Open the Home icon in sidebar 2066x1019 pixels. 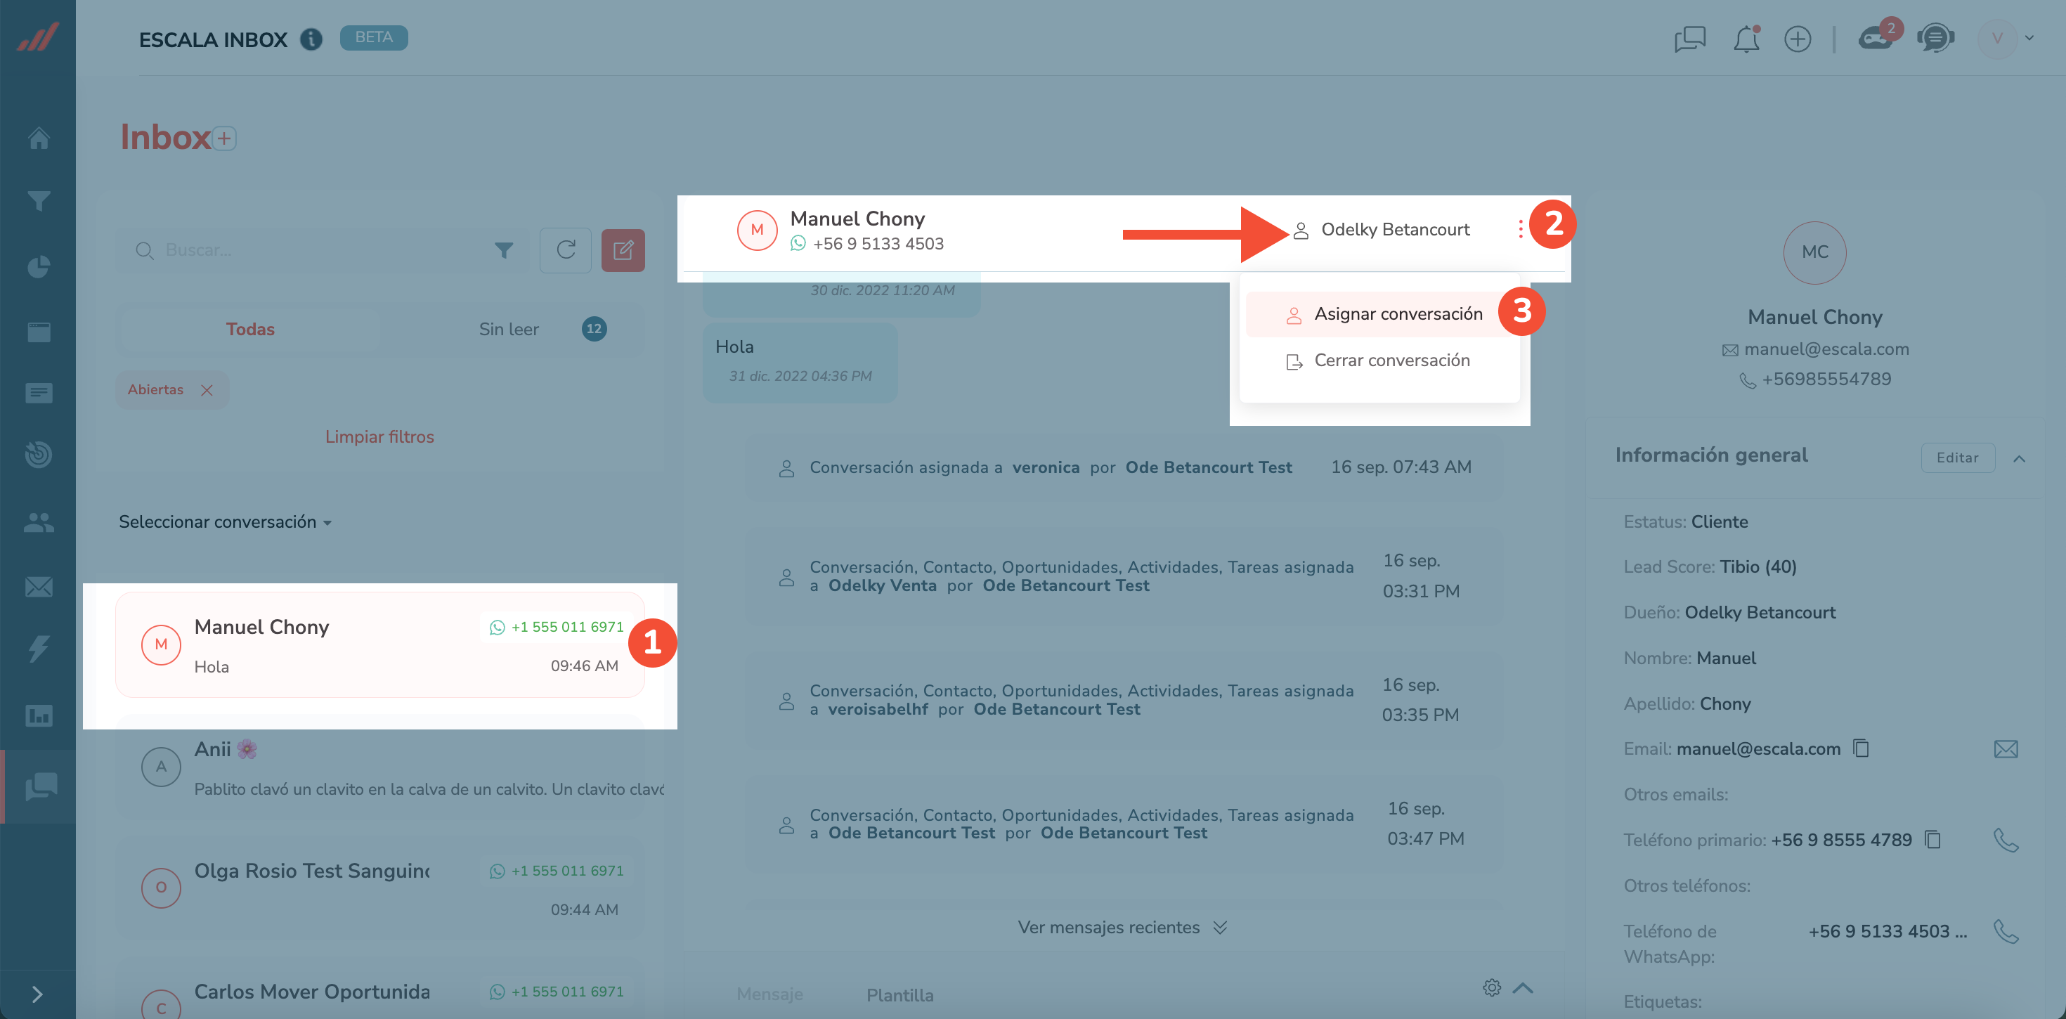point(39,138)
